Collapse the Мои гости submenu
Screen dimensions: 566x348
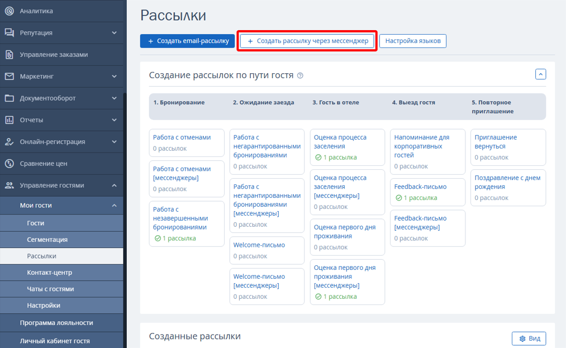[114, 206]
